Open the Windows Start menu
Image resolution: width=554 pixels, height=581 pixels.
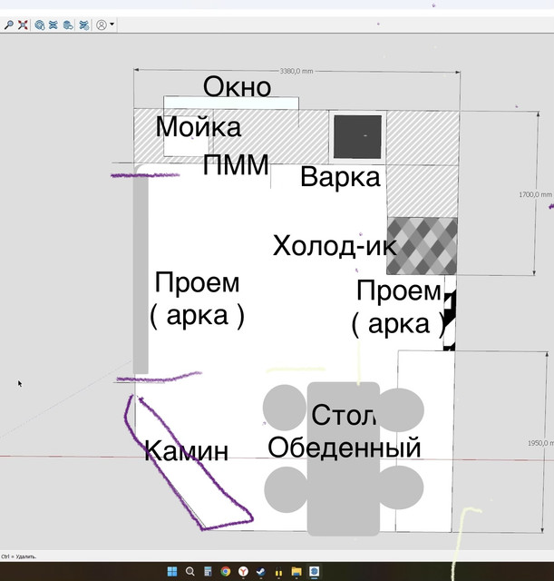click(172, 571)
